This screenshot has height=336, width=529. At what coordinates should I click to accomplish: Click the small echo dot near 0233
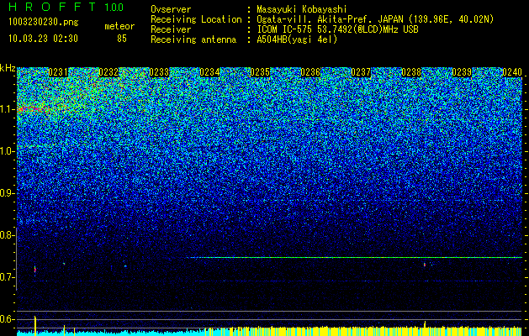pos(125,266)
